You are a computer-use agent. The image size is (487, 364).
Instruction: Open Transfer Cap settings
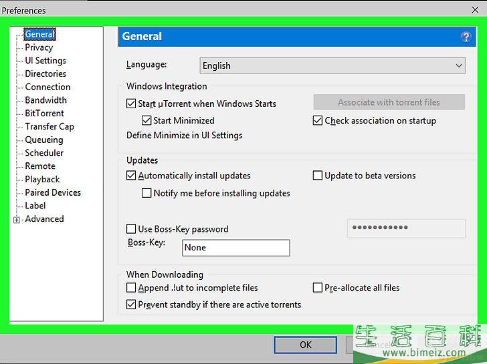tap(50, 126)
